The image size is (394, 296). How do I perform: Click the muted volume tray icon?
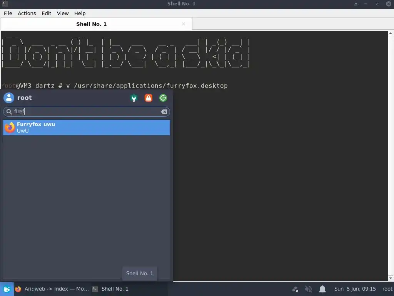(308, 289)
